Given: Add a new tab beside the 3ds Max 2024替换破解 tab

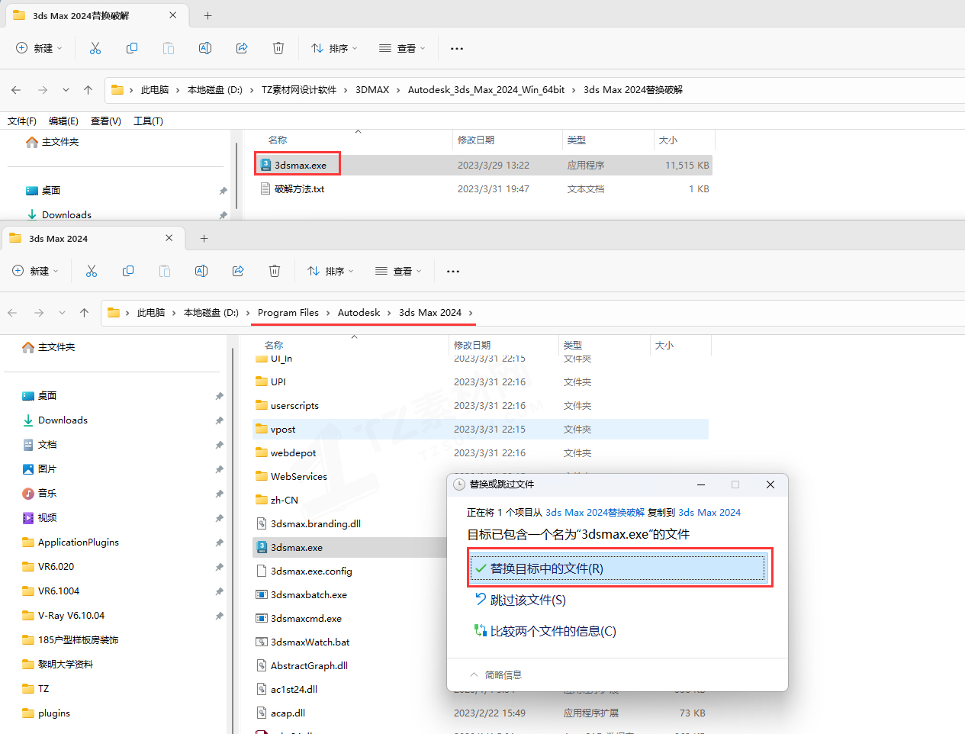Looking at the screenshot, I should pos(207,15).
